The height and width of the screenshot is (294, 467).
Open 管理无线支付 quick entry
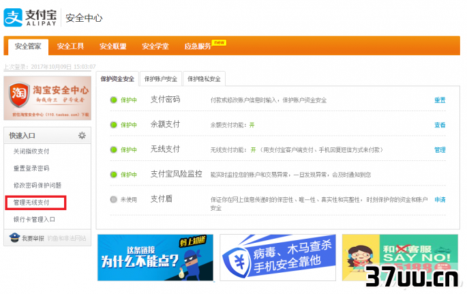pos(31,203)
